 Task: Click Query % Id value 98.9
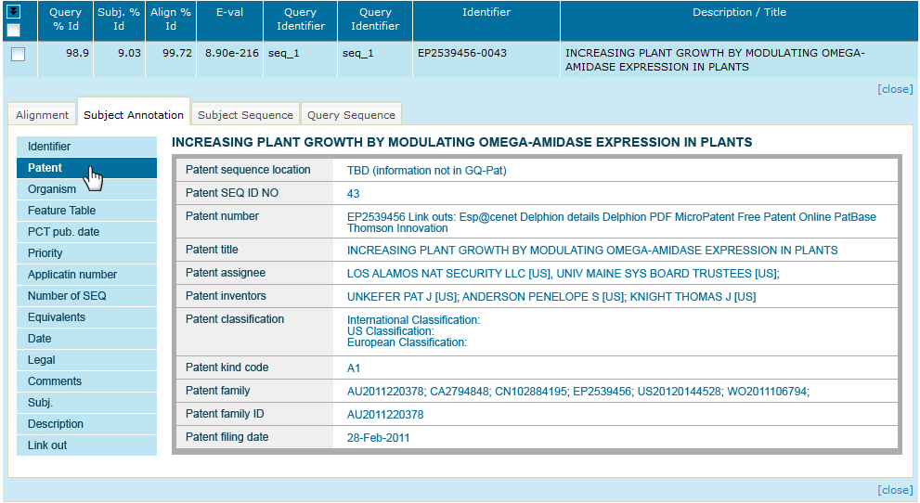point(77,53)
